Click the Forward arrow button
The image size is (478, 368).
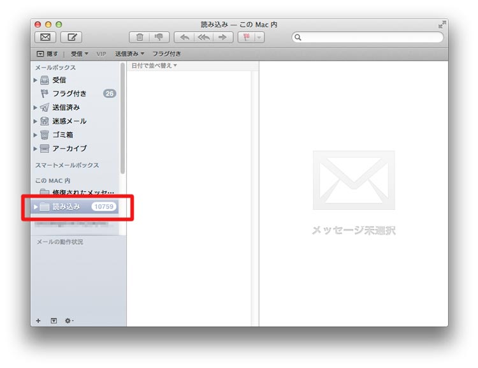pyautogui.click(x=223, y=37)
